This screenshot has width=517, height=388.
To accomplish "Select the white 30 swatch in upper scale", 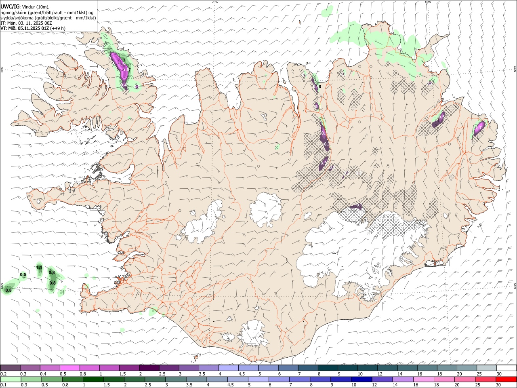I will 507,368.
